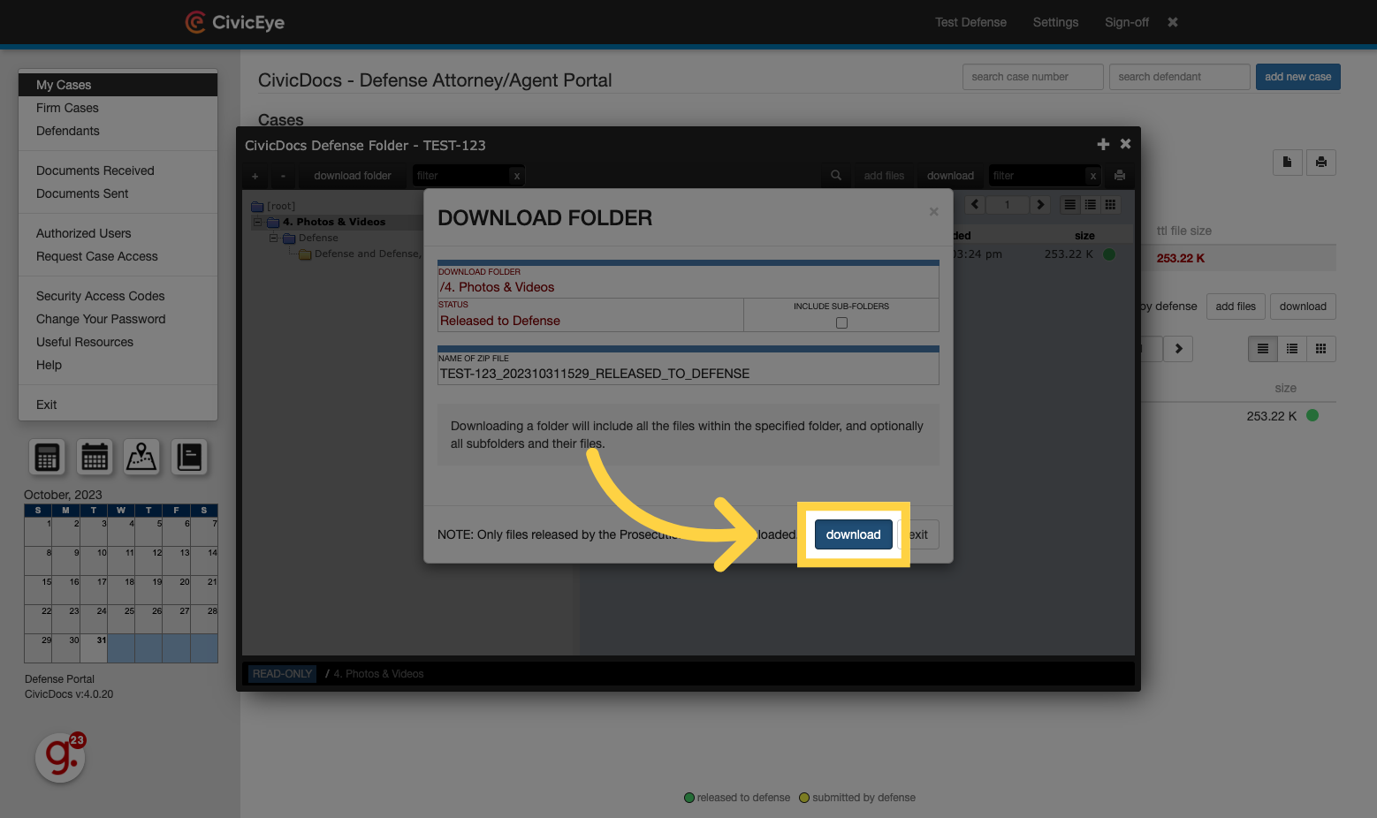Viewport: 1377px width, 818px height.
Task: Click Request Case Access
Action: (x=97, y=256)
